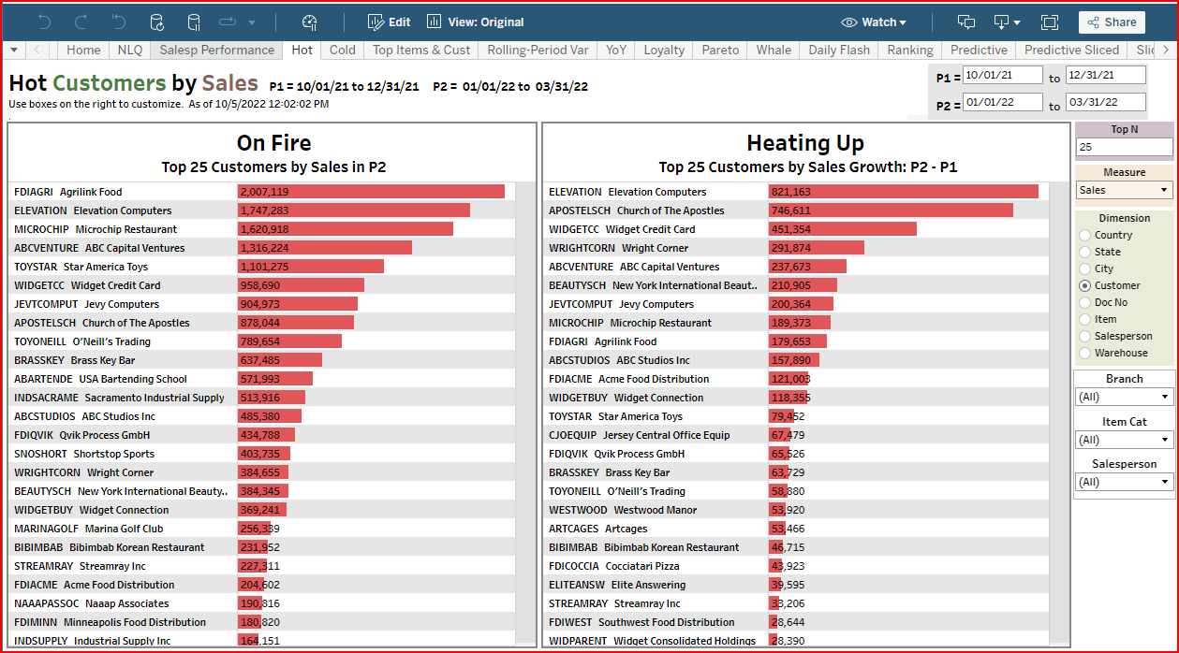Click the Pause auto updates icon
The image size is (1179, 653).
(x=194, y=22)
